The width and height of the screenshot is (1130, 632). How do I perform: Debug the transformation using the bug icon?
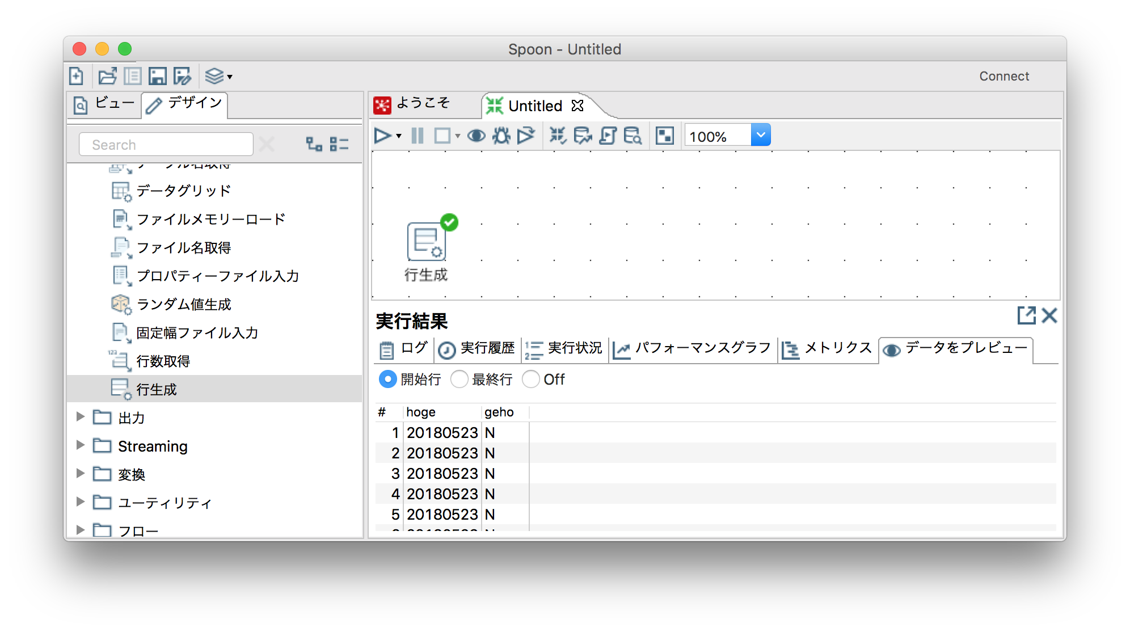tap(501, 135)
